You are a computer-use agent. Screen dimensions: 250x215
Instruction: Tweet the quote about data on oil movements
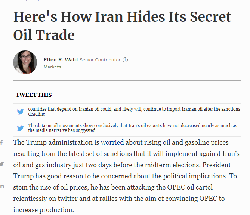(133, 128)
